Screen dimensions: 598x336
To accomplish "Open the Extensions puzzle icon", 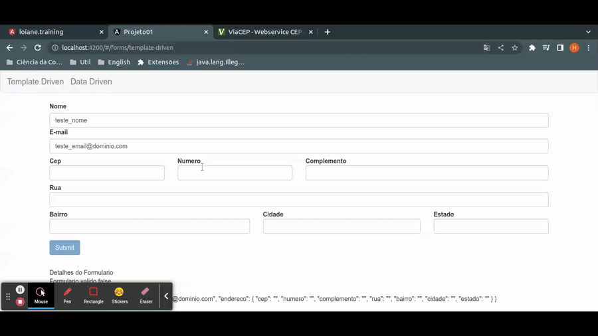I will click(x=532, y=48).
